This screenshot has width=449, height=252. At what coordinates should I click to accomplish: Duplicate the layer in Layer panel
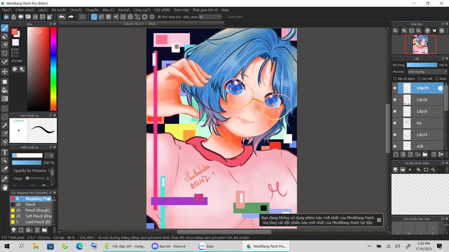[x=434, y=154]
